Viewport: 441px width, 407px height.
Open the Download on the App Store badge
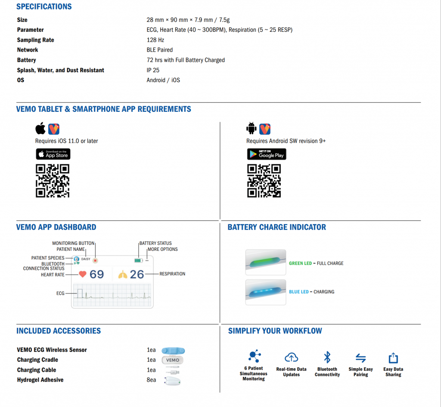(x=53, y=154)
